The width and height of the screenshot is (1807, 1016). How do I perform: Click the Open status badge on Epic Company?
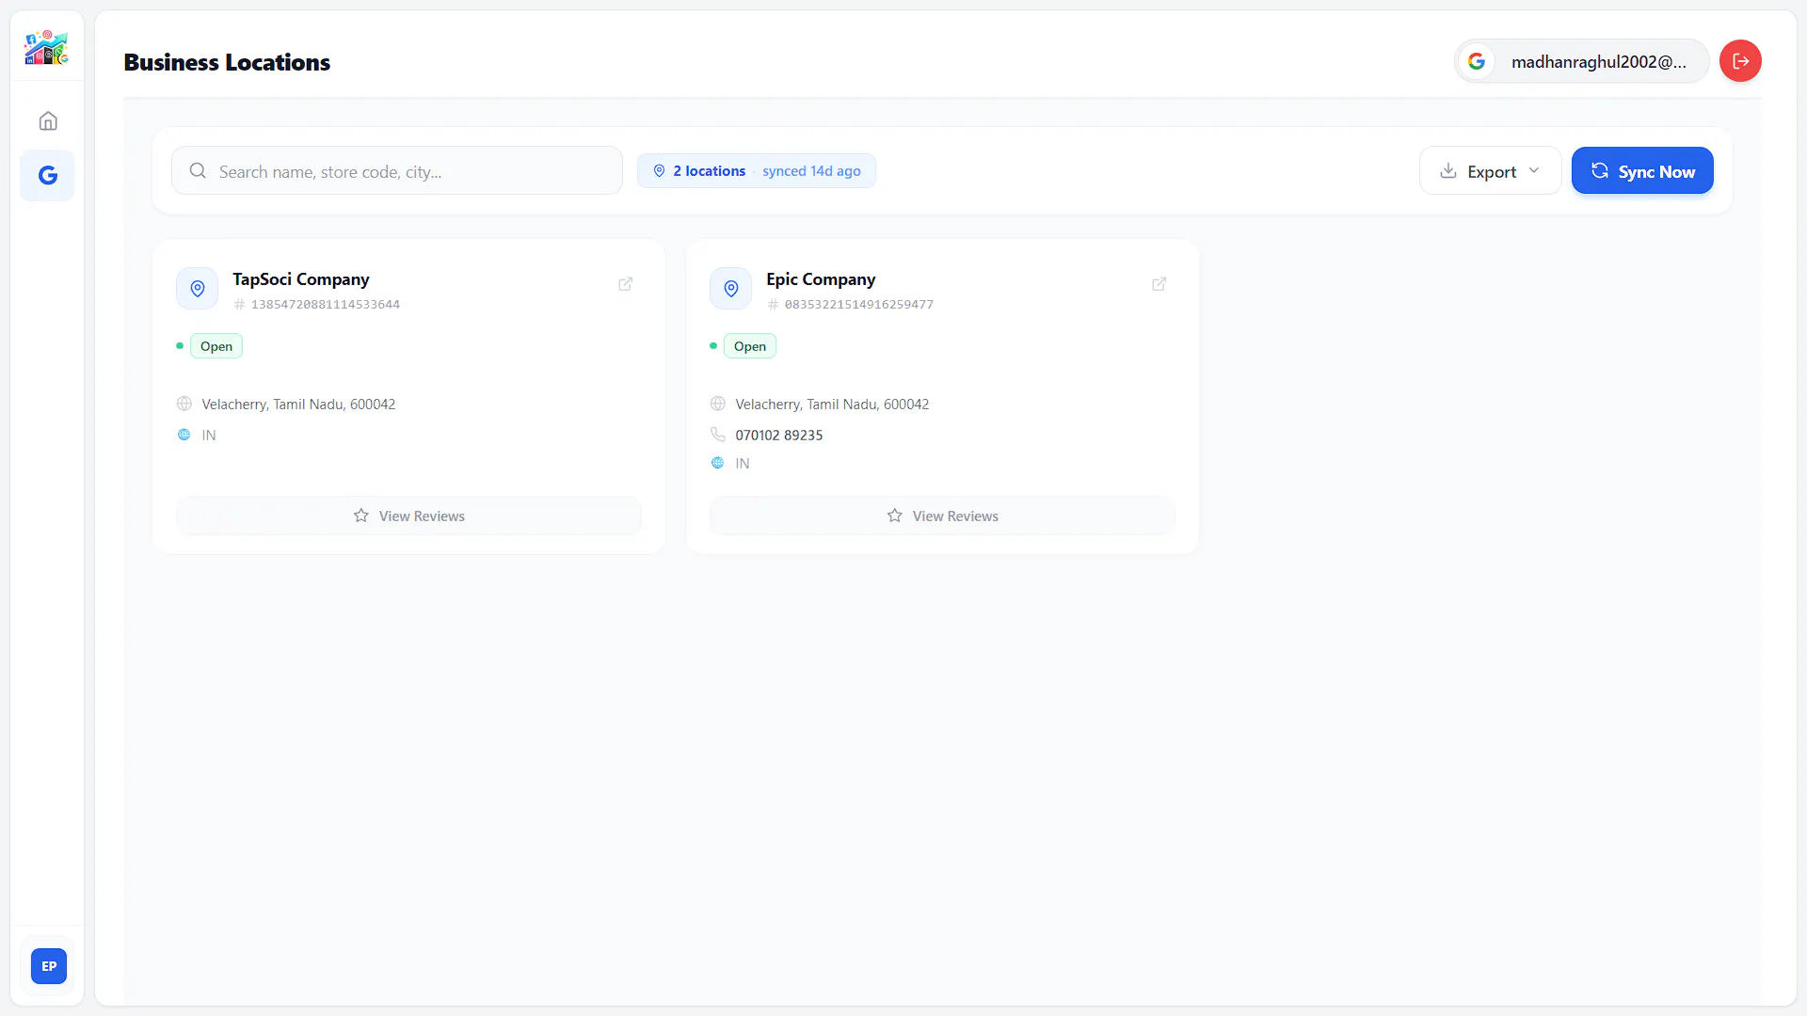[x=750, y=346]
